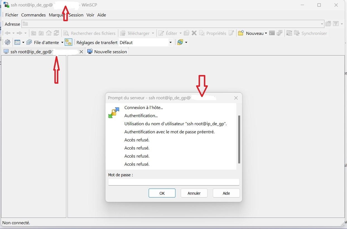
Task: Expand the Nouveau dropdown arrow
Action: (x=266, y=33)
